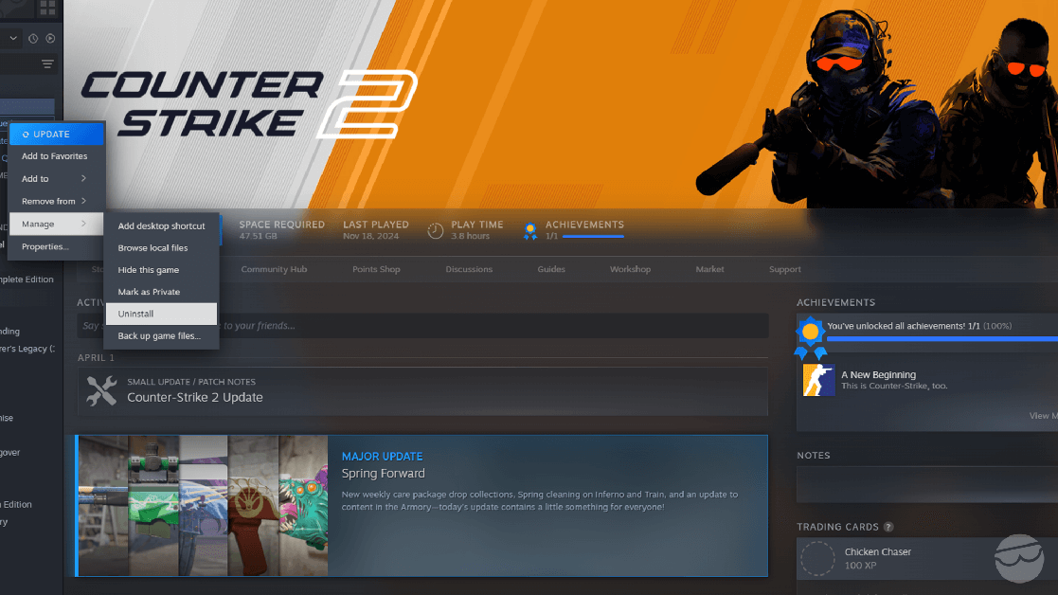Click the A New Beginning achievement trophy icon
Viewport: 1058px width, 595px height.
point(817,380)
